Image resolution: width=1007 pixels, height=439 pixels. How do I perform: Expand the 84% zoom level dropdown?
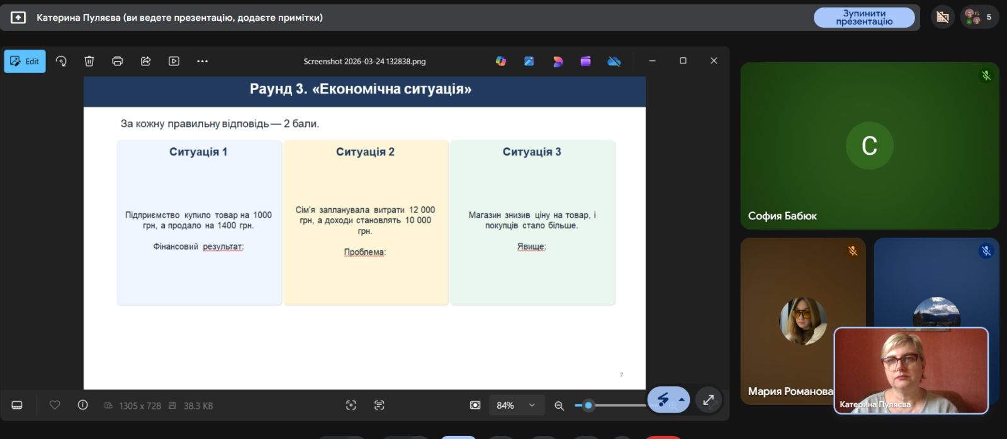point(532,406)
